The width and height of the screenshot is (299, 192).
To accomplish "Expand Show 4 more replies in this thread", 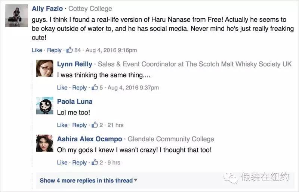I will (89, 180).
